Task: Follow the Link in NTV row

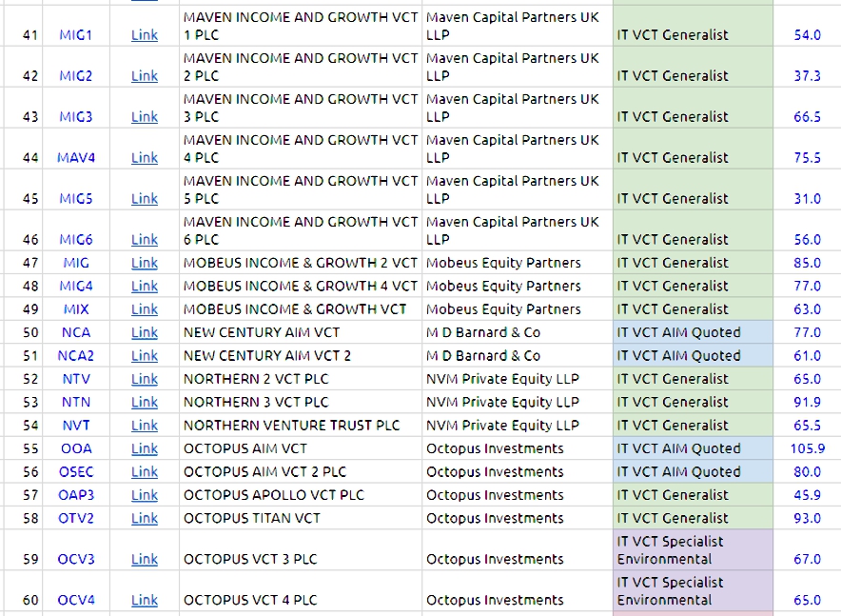Action: [145, 379]
